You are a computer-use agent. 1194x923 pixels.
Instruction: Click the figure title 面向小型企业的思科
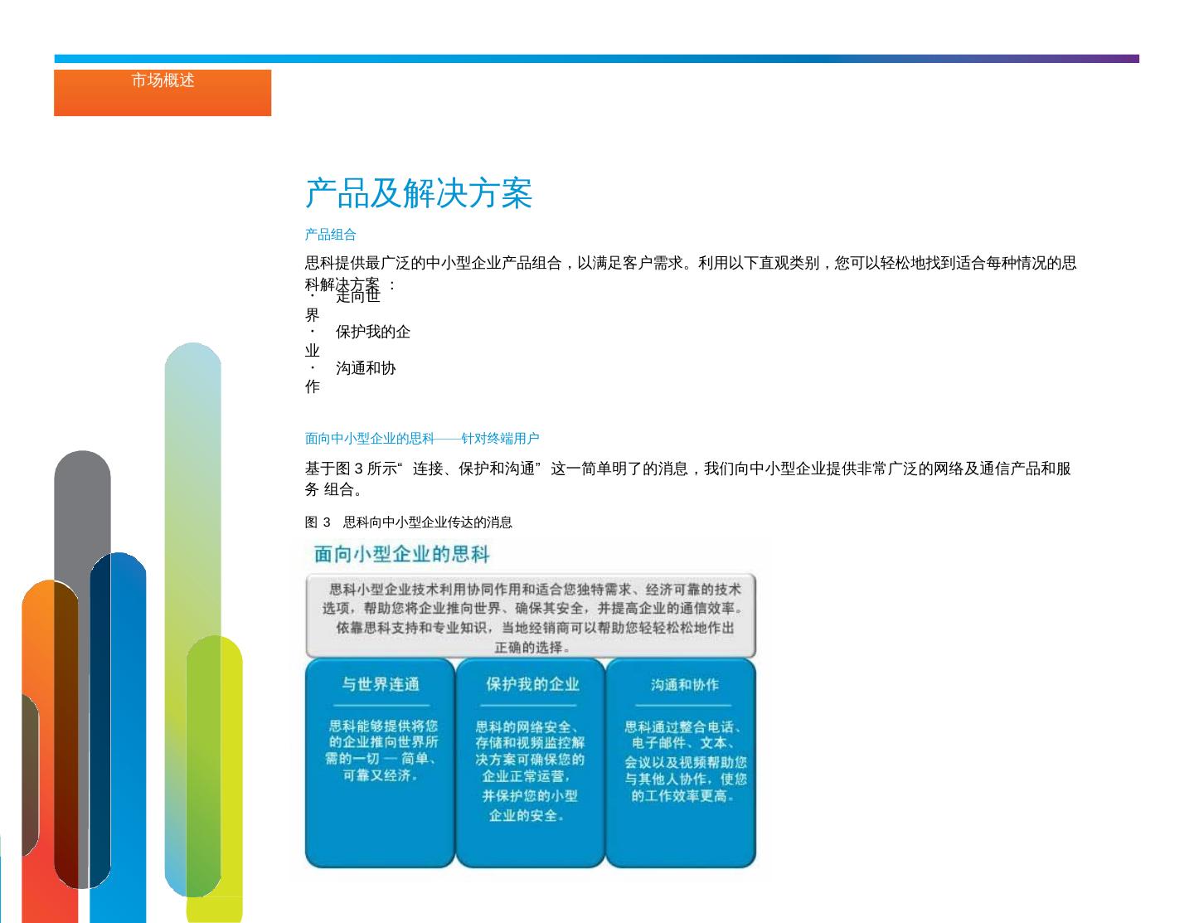(402, 554)
